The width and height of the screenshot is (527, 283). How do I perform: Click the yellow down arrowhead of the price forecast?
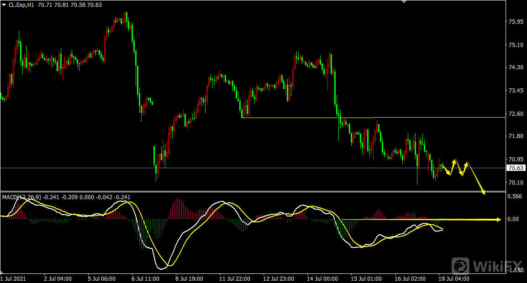coord(483,192)
